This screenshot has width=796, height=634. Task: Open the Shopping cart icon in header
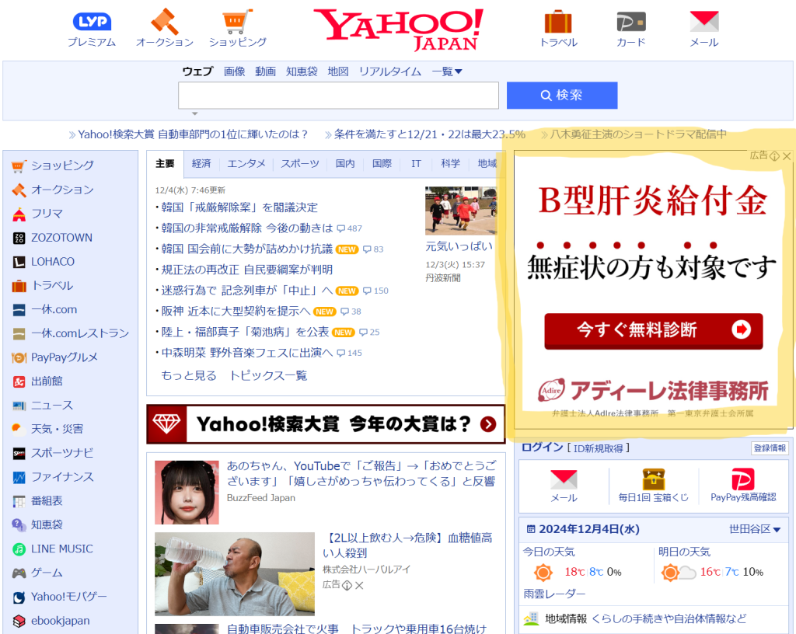[237, 22]
